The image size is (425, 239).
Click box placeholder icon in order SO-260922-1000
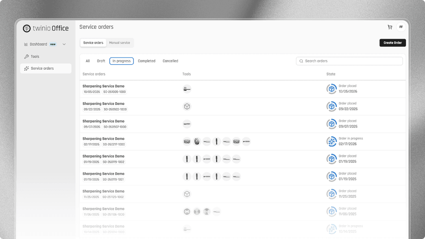(x=187, y=107)
